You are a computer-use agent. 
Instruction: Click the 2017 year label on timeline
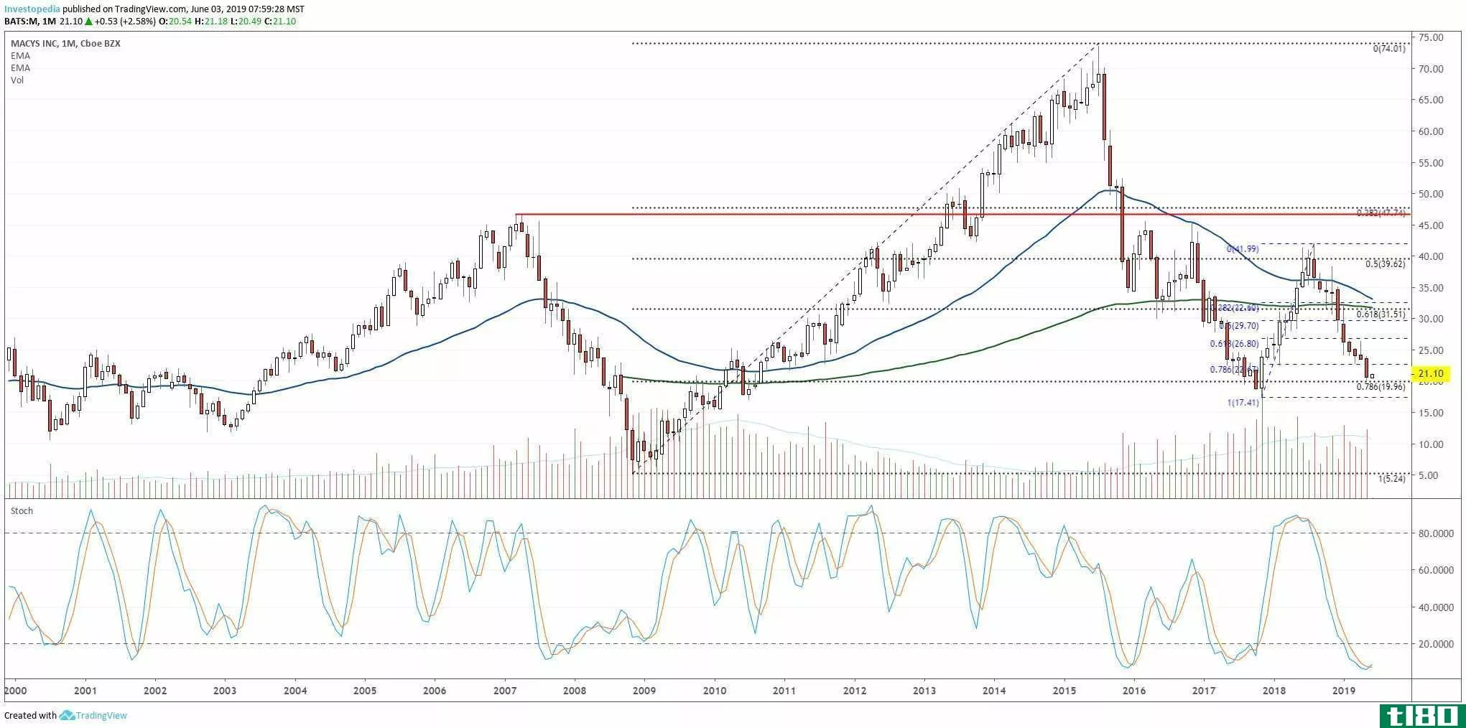coord(1204,691)
